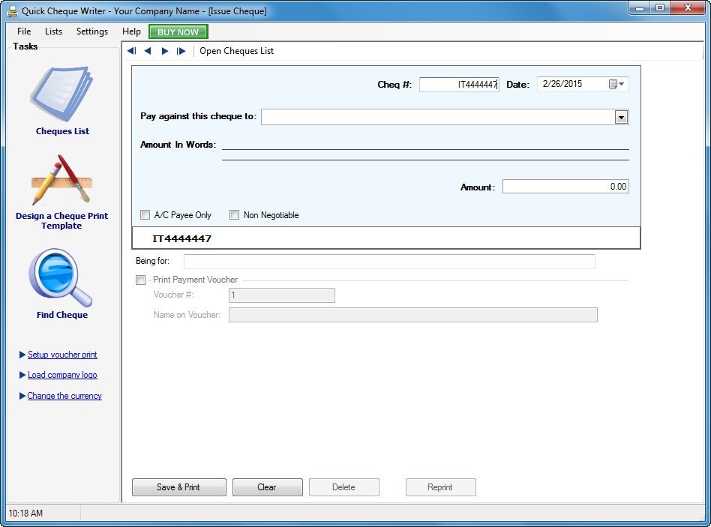Viewport: 711px width, 527px height.
Task: Go to previous cheque record
Action: click(148, 51)
